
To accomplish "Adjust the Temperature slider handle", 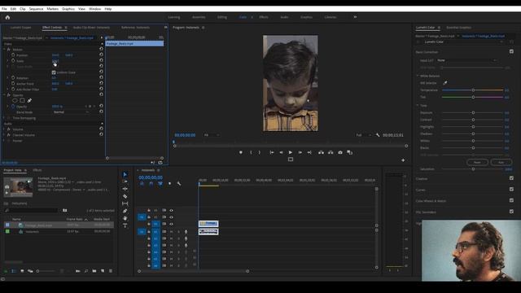I will [473, 90].
